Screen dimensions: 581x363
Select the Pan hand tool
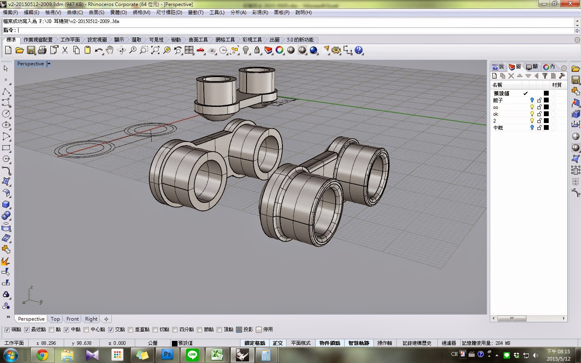(110, 50)
